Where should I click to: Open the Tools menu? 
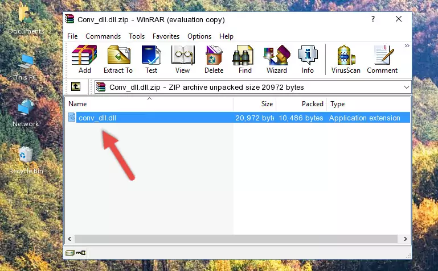point(137,36)
